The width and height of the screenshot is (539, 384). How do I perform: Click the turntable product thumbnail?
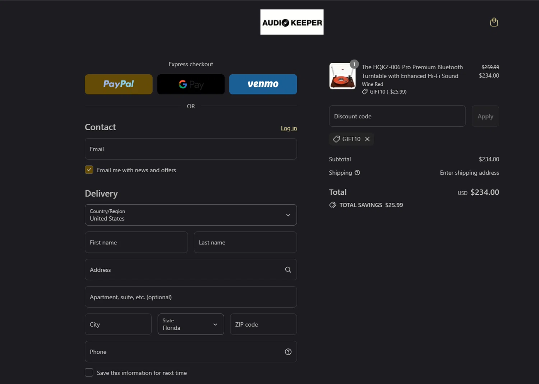pos(342,76)
